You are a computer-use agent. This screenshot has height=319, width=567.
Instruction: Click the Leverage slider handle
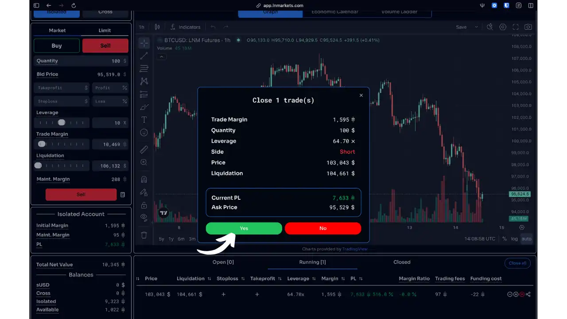(62, 122)
